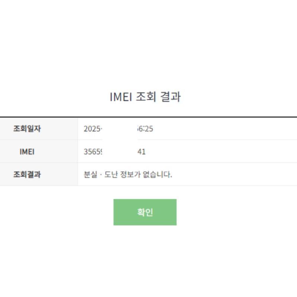Click the masked area in 조회일자 value
Image resolution: width=297 pixels, height=297 pixels.
119,129
